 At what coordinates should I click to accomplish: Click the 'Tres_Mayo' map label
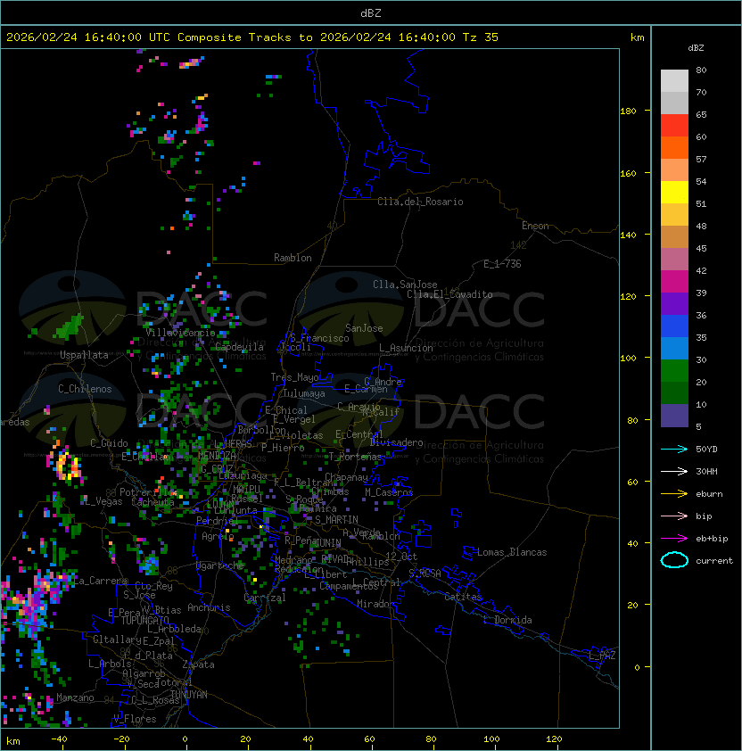(x=294, y=377)
